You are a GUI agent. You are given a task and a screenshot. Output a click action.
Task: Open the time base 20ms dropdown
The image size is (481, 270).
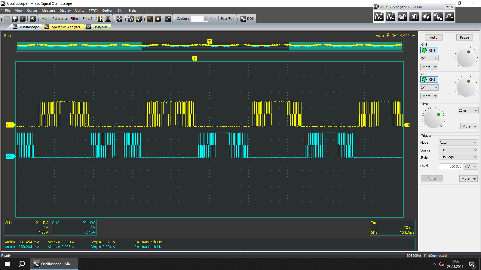(468, 110)
